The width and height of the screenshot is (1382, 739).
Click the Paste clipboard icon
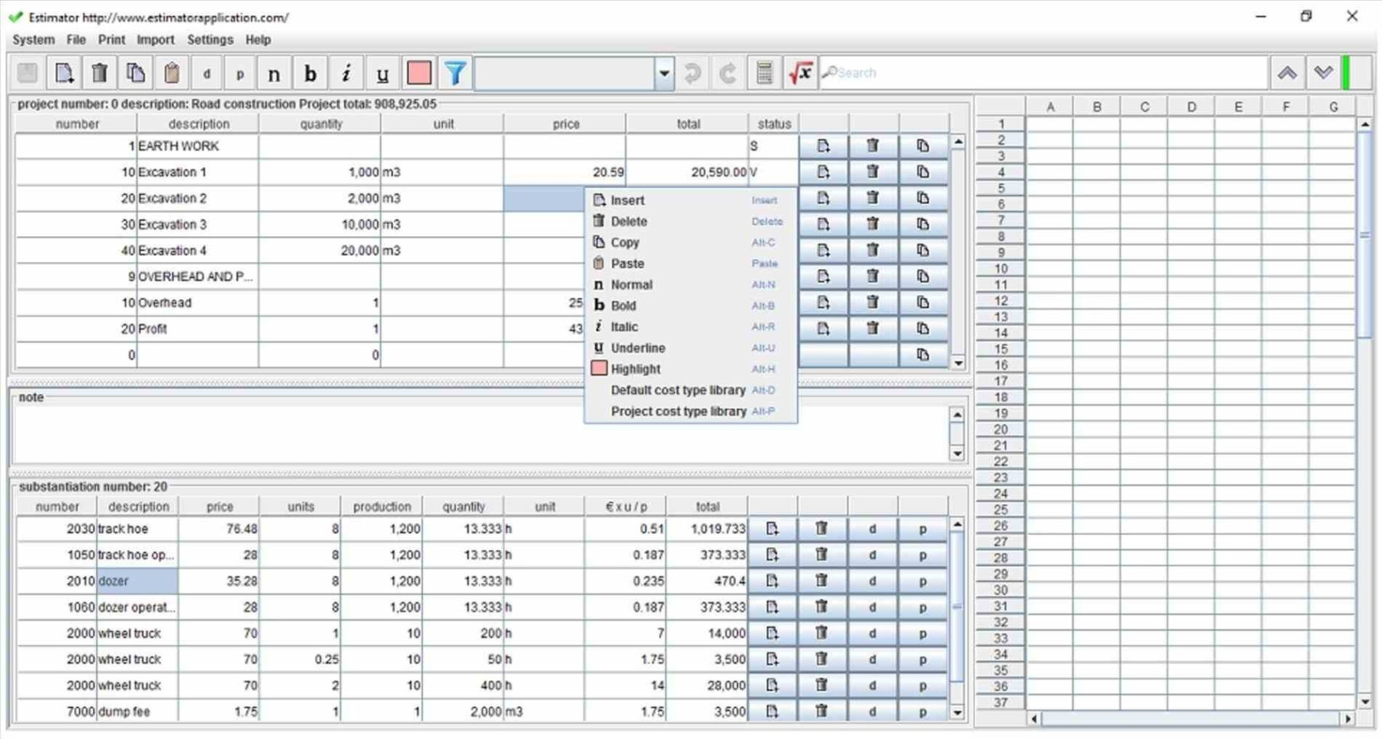[171, 72]
